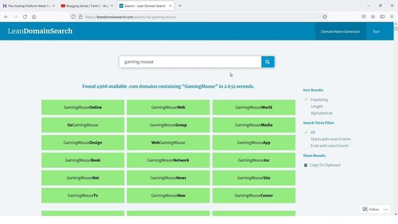Open a new tab with plus icon

point(180,6)
